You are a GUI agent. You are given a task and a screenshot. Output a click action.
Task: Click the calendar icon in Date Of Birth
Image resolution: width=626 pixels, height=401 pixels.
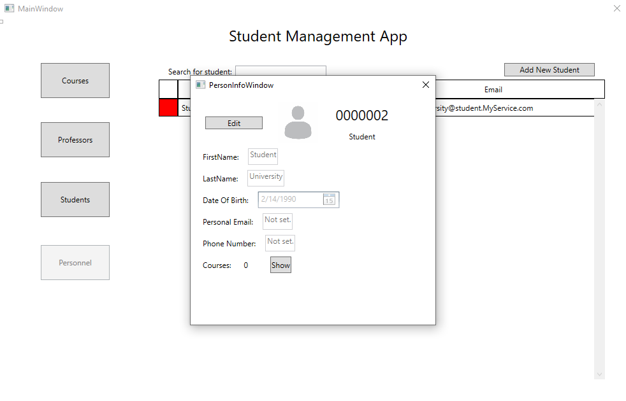coord(329,199)
